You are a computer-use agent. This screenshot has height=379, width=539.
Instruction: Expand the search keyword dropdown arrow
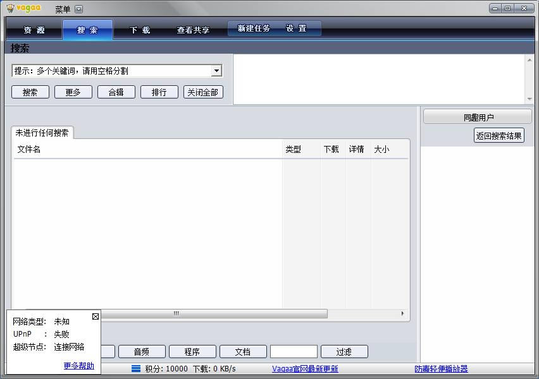pos(216,71)
